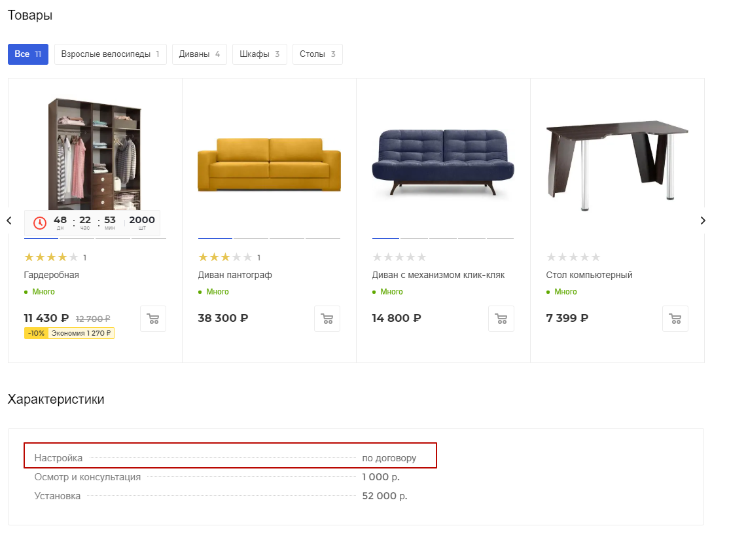729x547 pixels.
Task: Show only Диваны category
Action: (x=200, y=54)
